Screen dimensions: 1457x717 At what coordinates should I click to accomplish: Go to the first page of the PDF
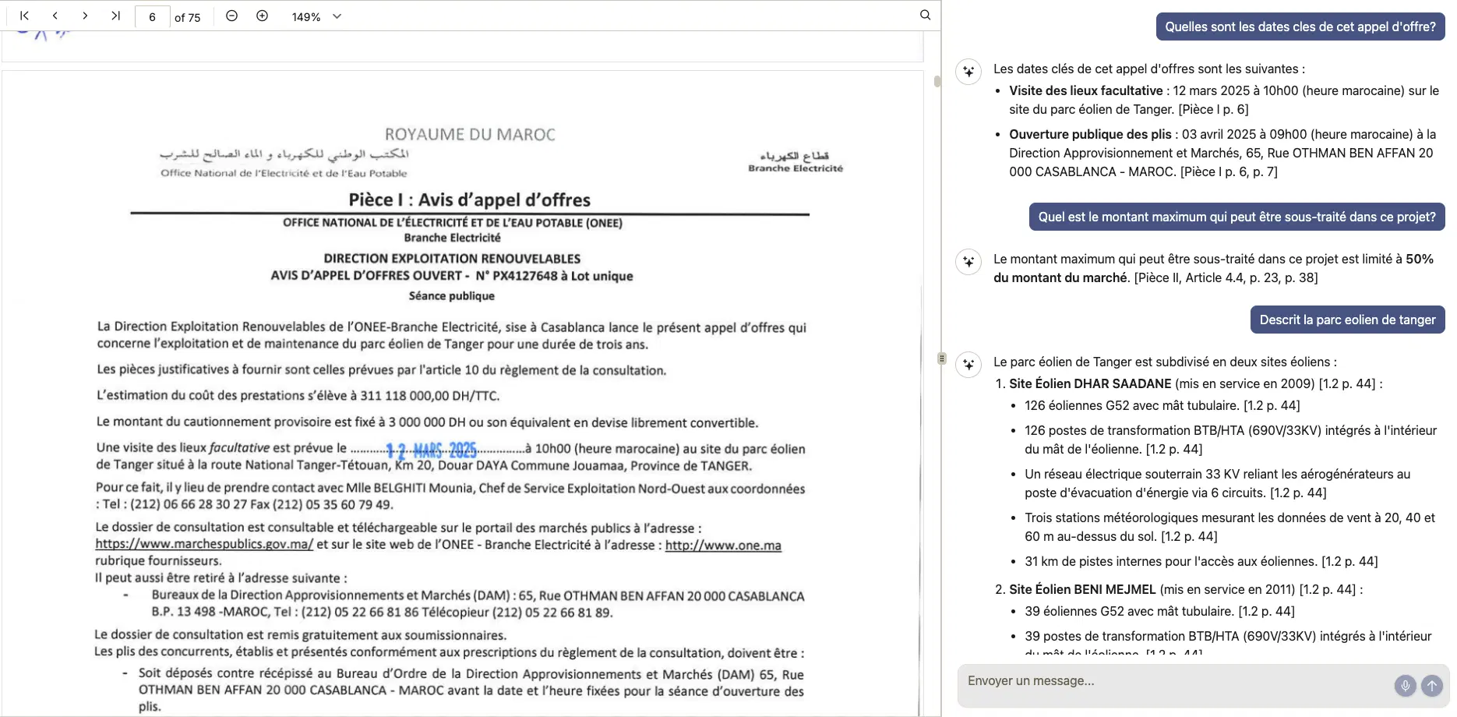pos(24,16)
